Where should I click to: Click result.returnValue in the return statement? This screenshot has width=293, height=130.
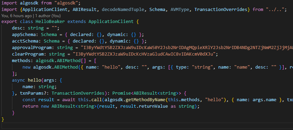tap(144, 106)
